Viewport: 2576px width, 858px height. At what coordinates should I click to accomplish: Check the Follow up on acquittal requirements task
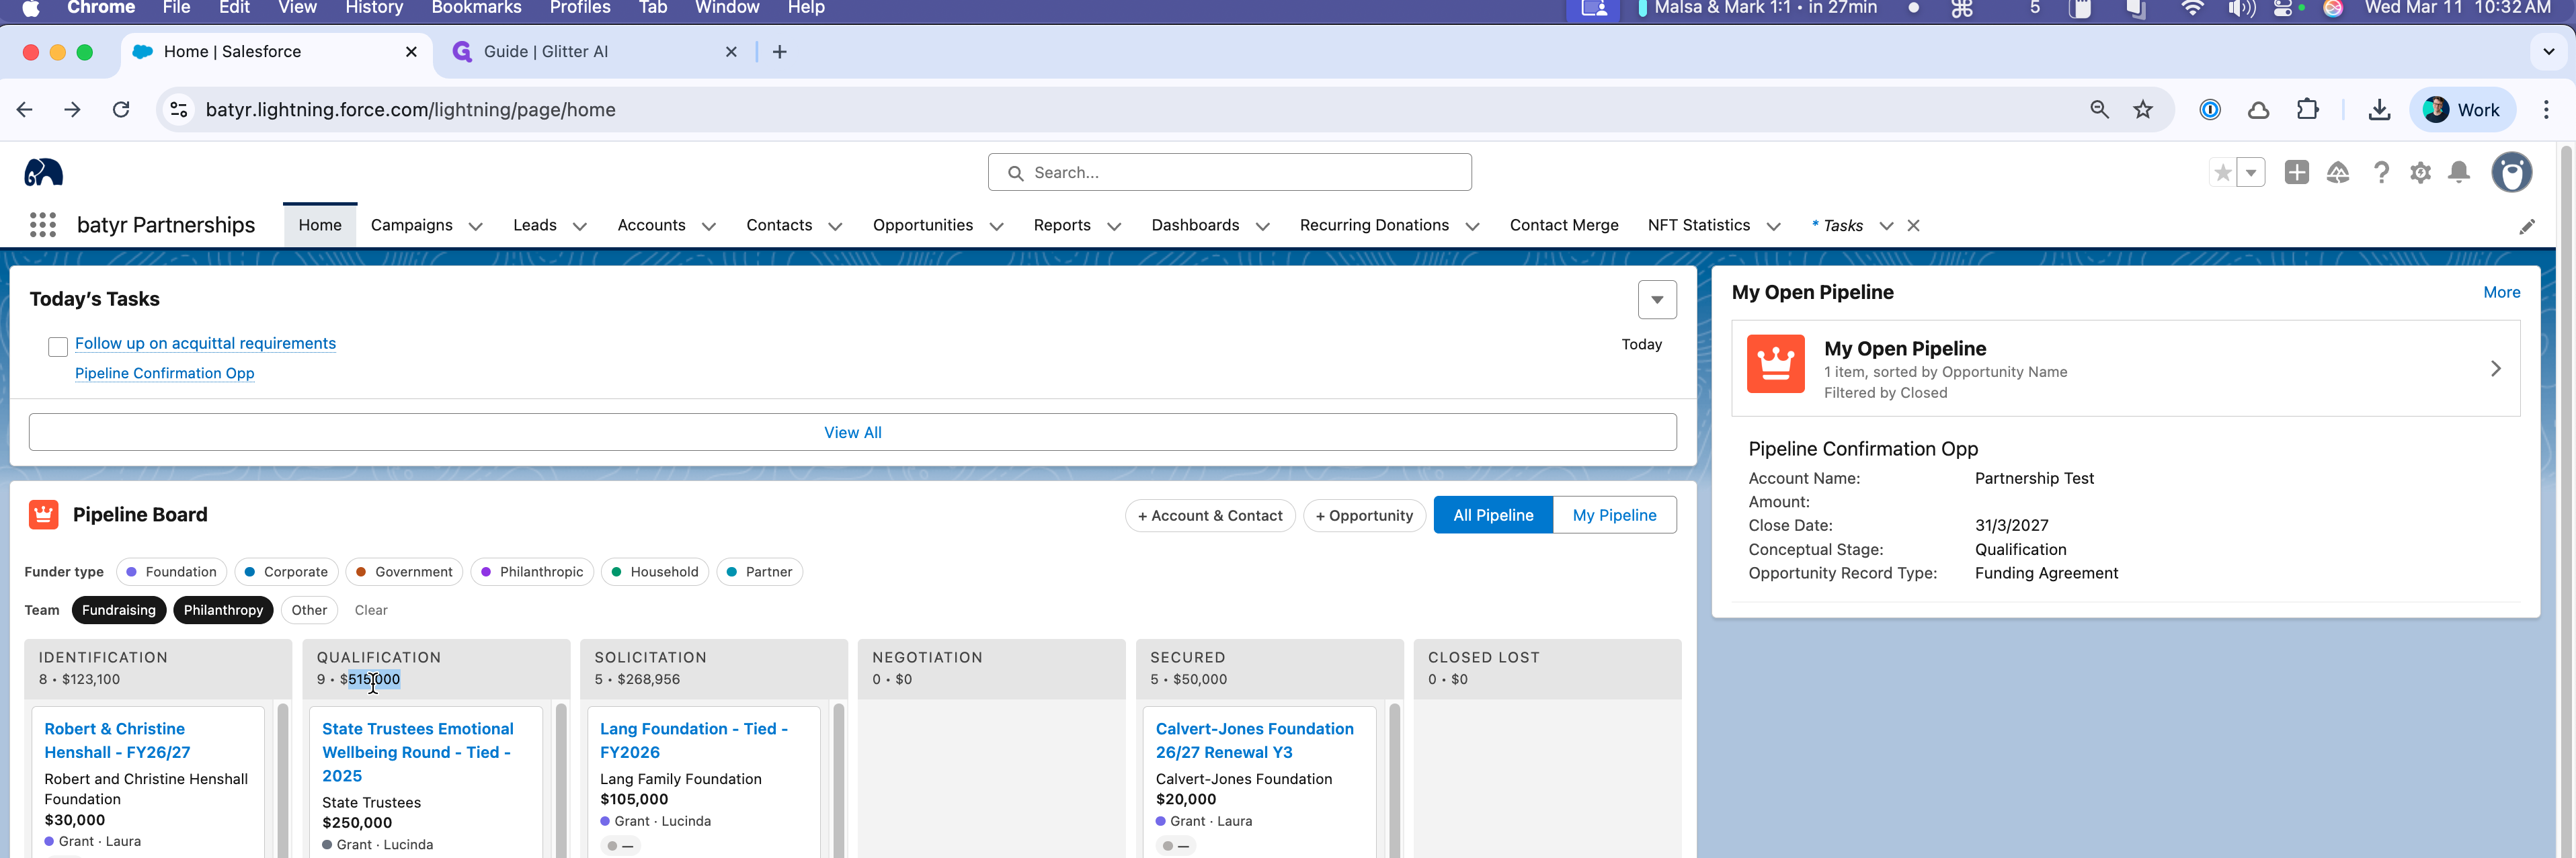pyautogui.click(x=58, y=347)
